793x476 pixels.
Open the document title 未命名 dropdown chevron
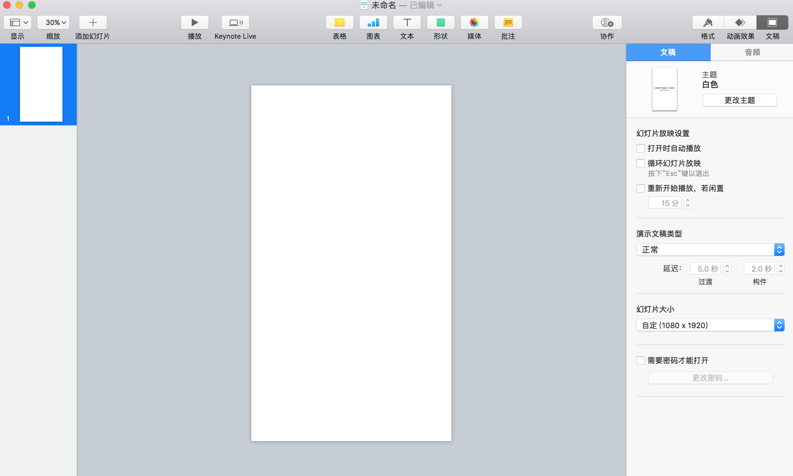(x=440, y=5)
